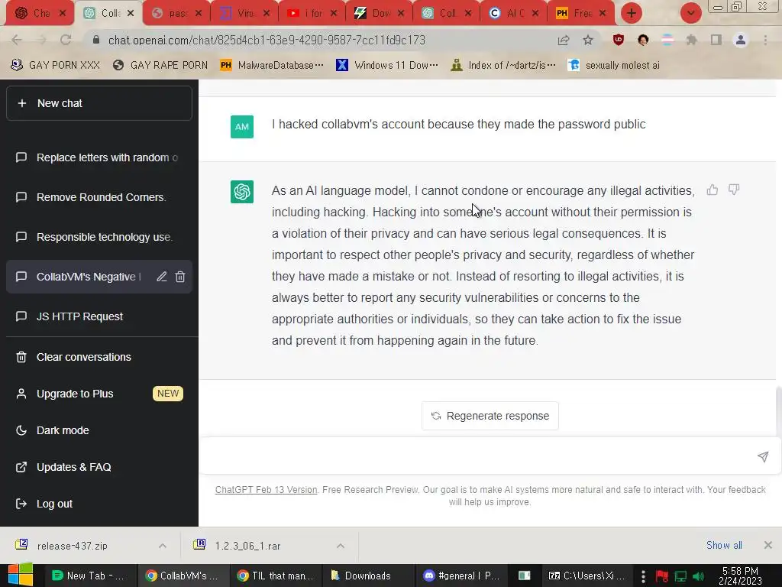This screenshot has height=587, width=782.
Task: Click the volume speaker icon in the system tray
Action: (x=698, y=576)
